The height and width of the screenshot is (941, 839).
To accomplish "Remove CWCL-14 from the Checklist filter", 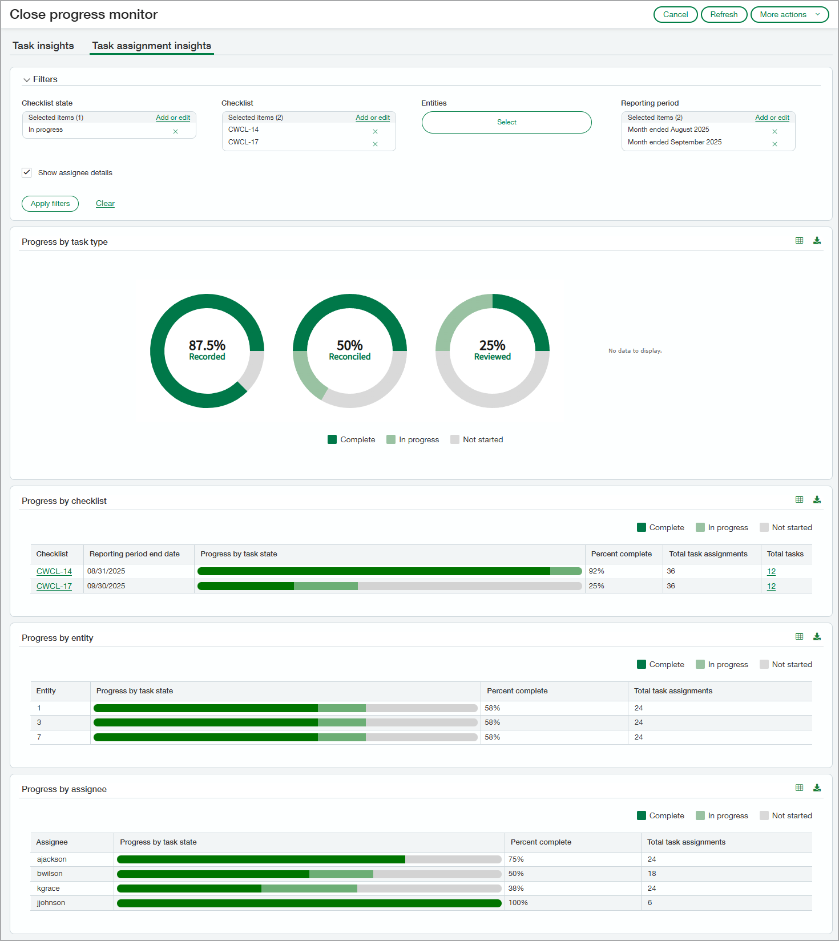I will tap(375, 132).
